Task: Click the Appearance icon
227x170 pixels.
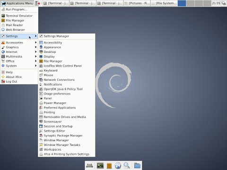Action: tap(41, 47)
